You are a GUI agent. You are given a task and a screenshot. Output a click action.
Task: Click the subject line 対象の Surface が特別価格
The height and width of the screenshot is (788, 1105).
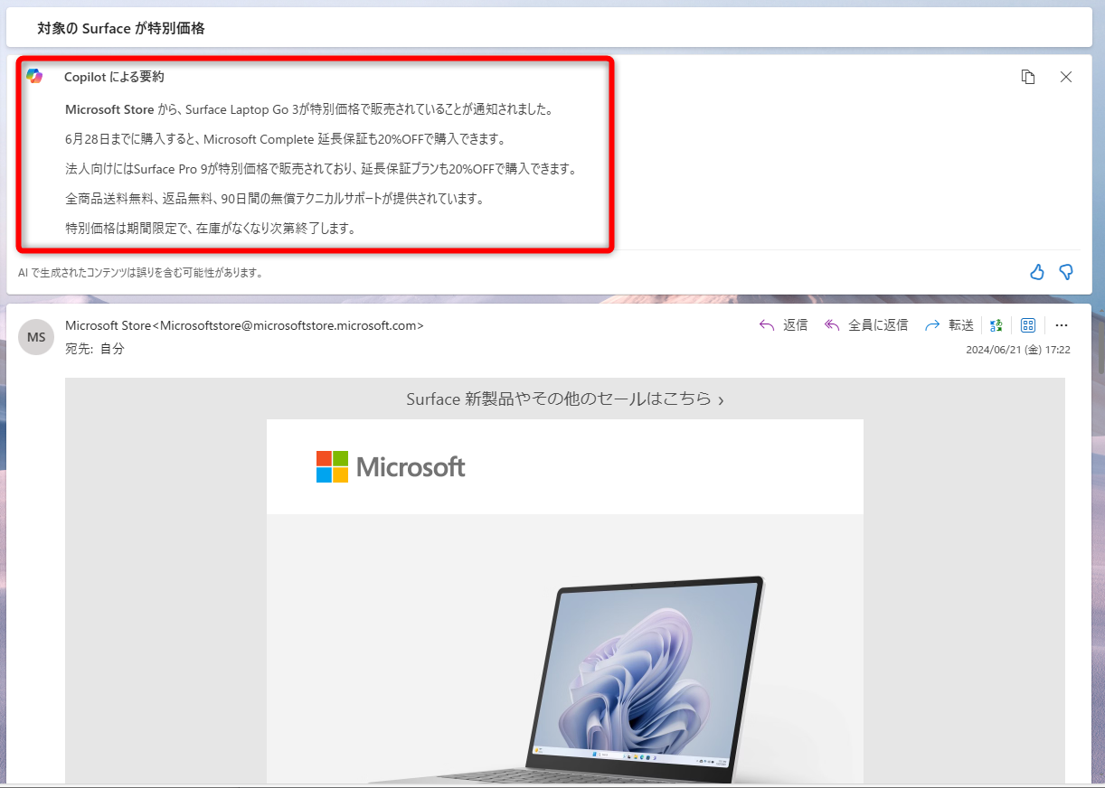coord(120,27)
